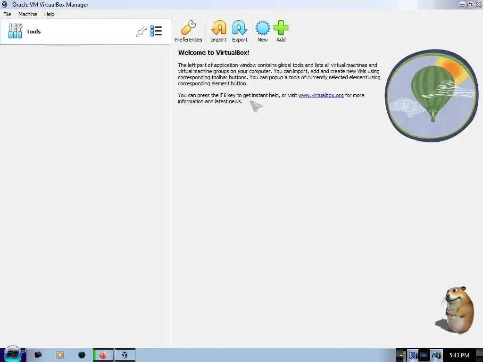Click the Import appliance icon
This screenshot has width=483, height=362.
point(219,32)
